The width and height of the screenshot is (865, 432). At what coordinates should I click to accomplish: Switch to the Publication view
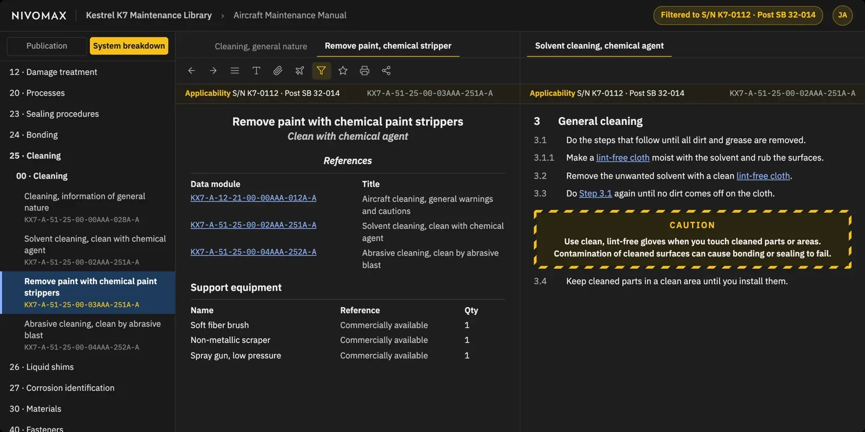pyautogui.click(x=47, y=46)
